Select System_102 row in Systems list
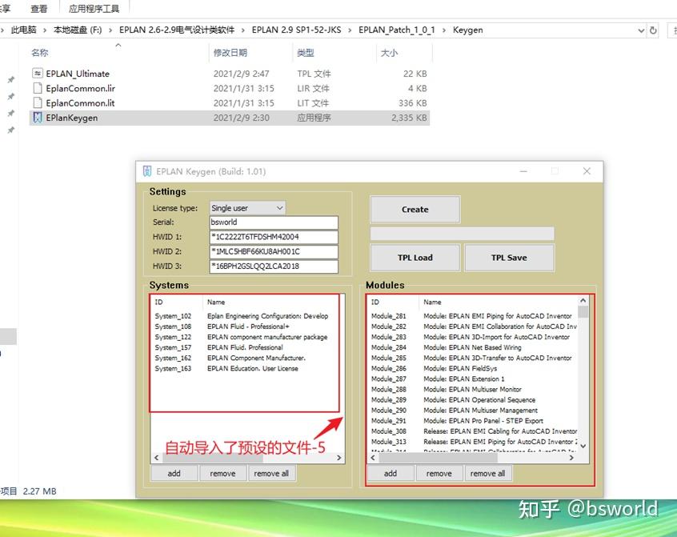Image resolution: width=677 pixels, height=537 pixels. [242, 316]
